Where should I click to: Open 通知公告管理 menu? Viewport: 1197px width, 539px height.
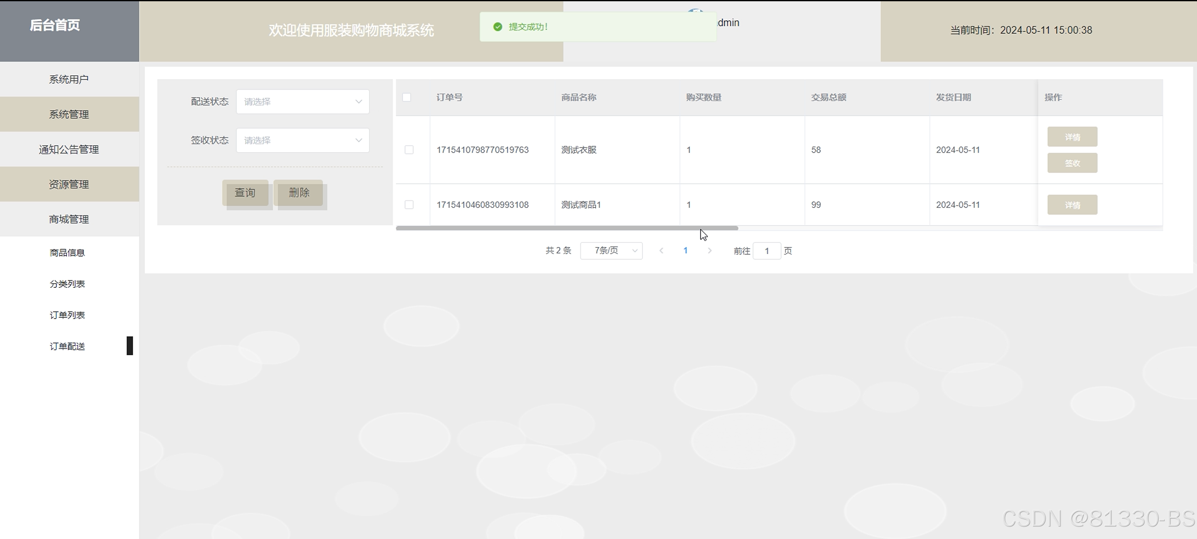pyautogui.click(x=69, y=149)
